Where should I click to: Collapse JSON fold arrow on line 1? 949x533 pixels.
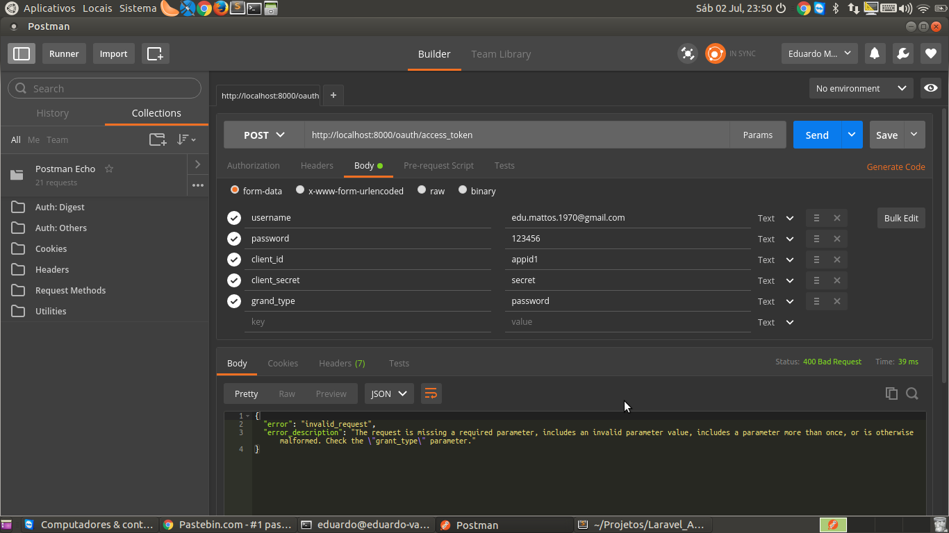pos(248,416)
